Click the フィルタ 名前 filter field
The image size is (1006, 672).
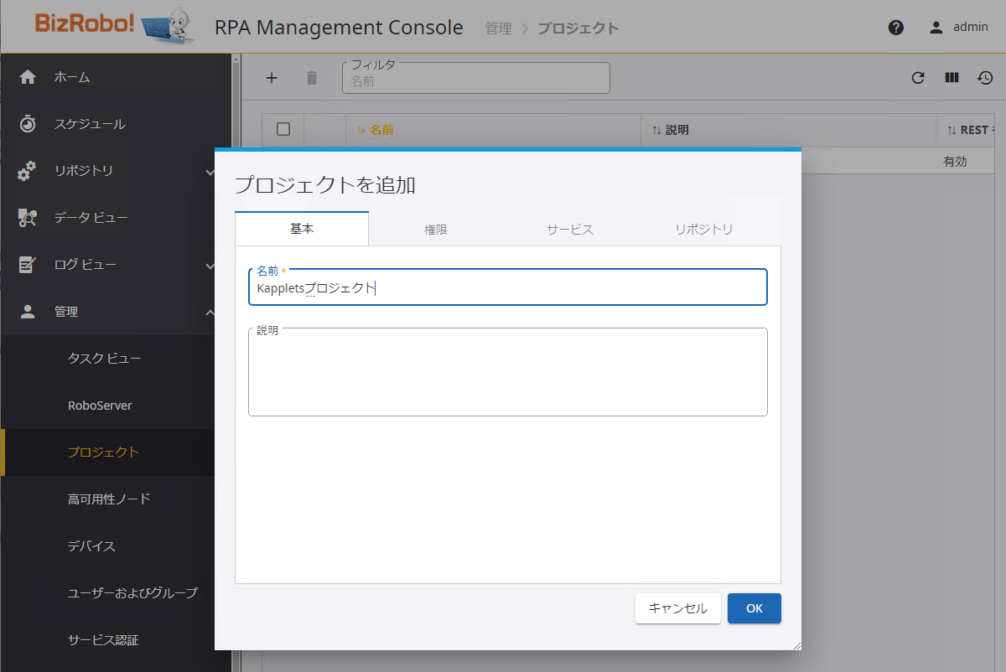point(476,78)
